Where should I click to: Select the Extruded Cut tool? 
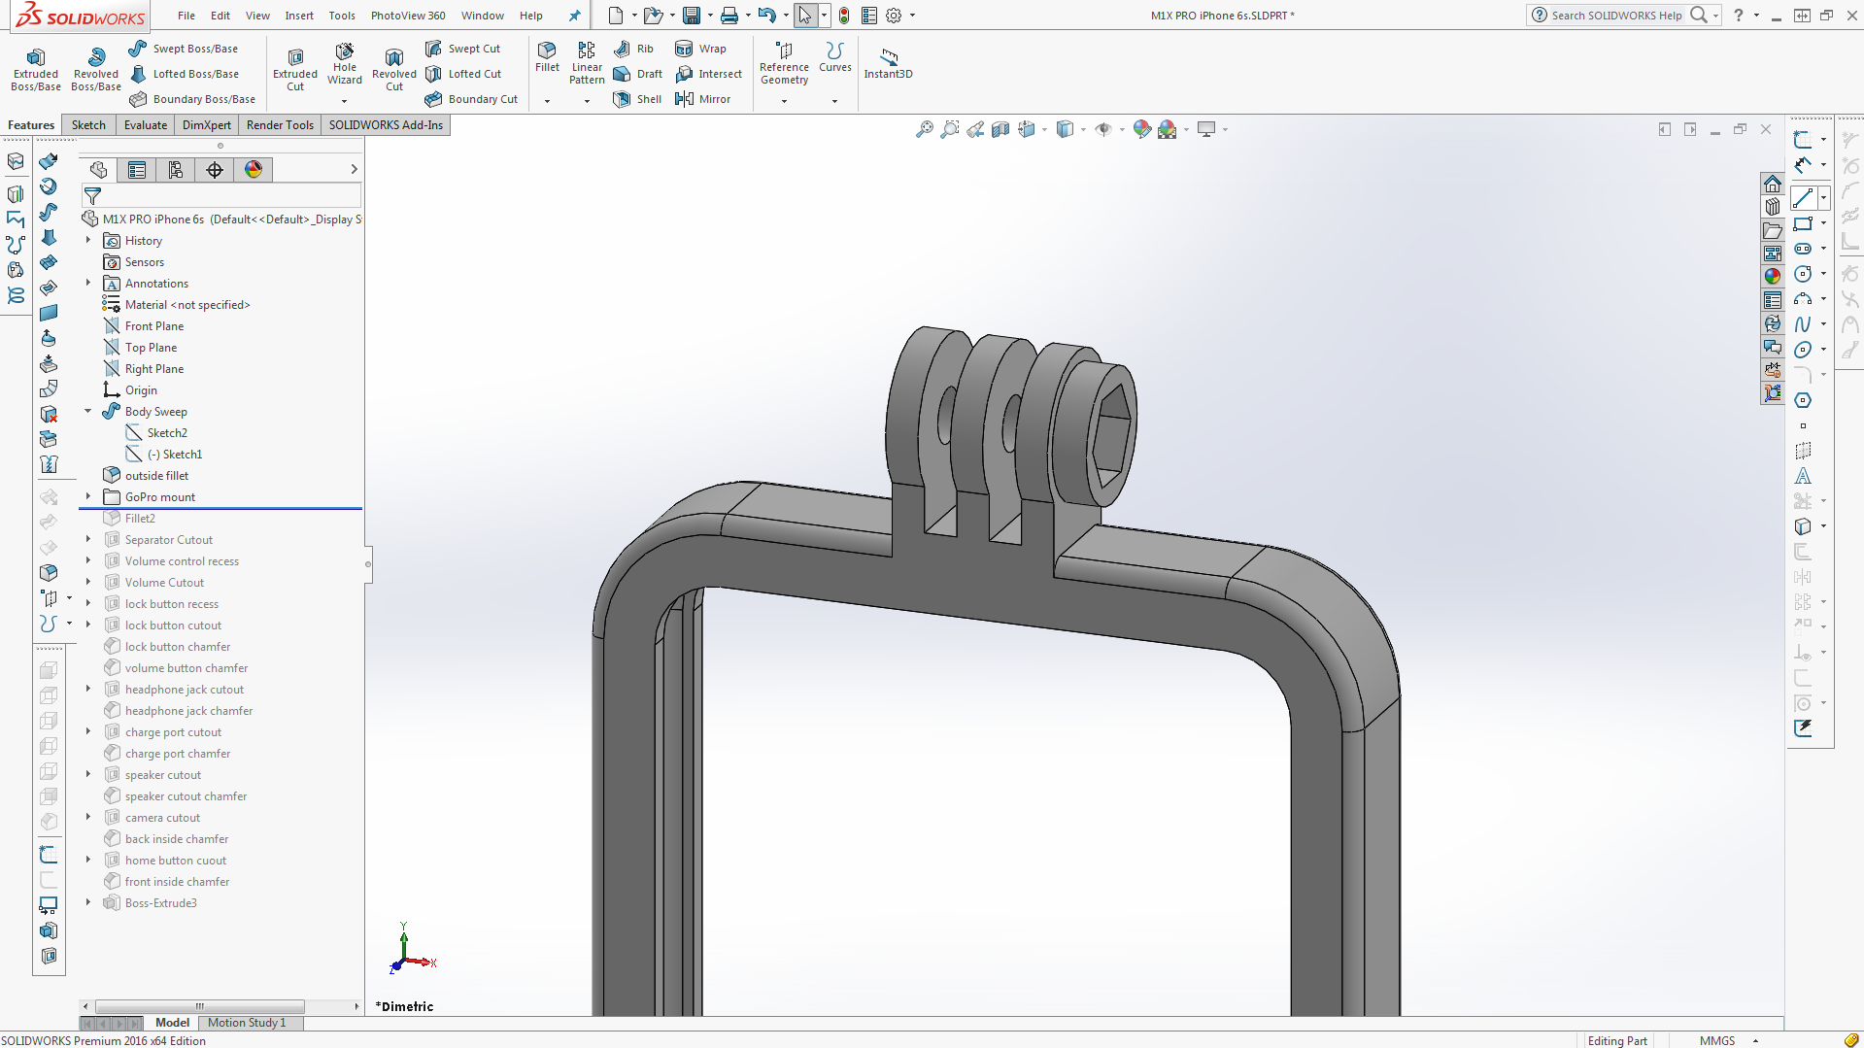coord(295,68)
